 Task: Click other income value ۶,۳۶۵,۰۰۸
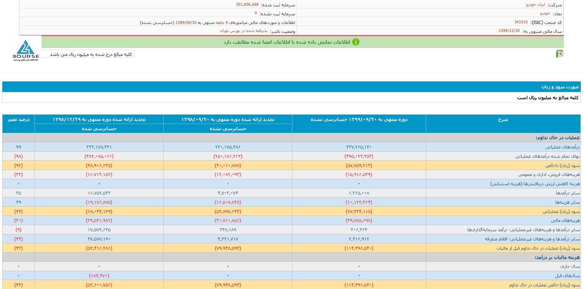[x=359, y=193]
